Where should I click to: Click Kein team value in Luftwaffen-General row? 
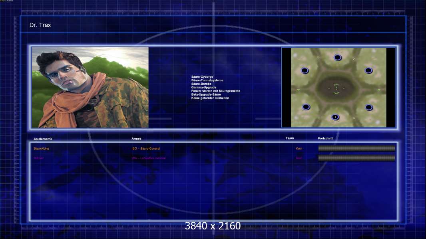[x=299, y=159]
